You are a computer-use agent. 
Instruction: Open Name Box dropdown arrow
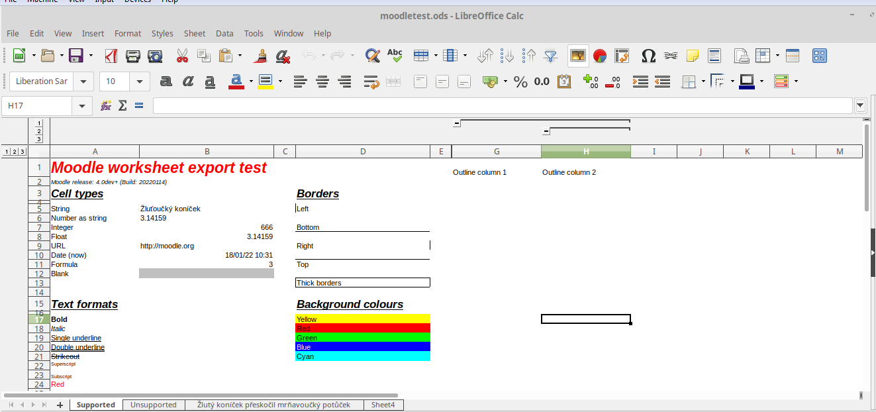(x=81, y=106)
